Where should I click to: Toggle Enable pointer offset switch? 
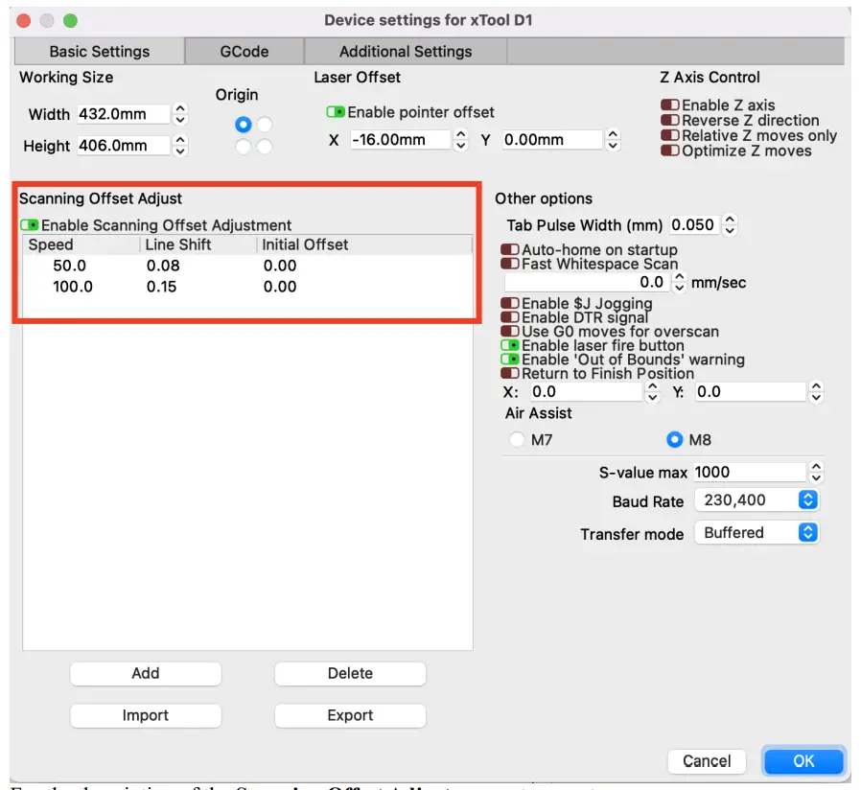[x=336, y=112]
